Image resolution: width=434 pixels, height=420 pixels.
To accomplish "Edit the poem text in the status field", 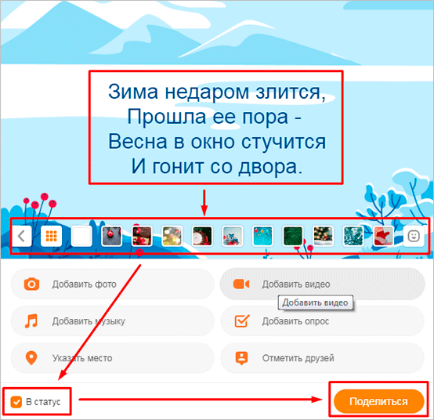I will tap(216, 129).
